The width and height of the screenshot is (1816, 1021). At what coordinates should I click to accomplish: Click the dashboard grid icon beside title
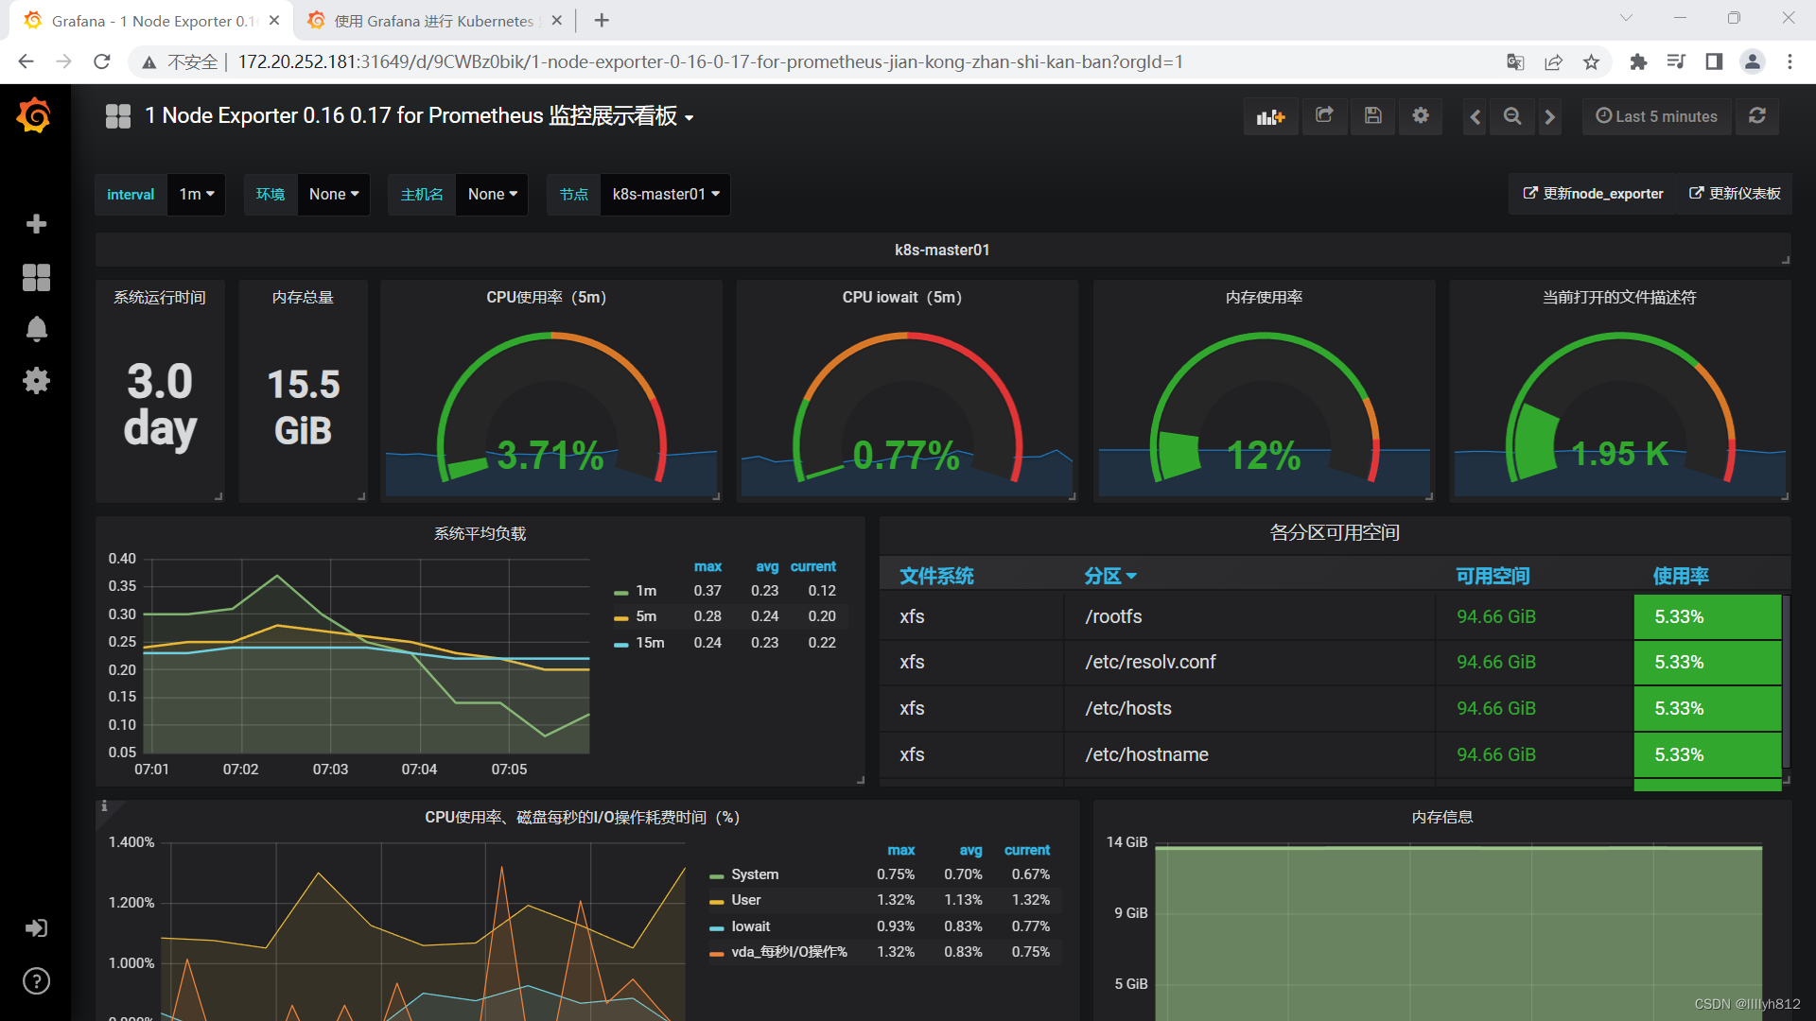tap(118, 116)
